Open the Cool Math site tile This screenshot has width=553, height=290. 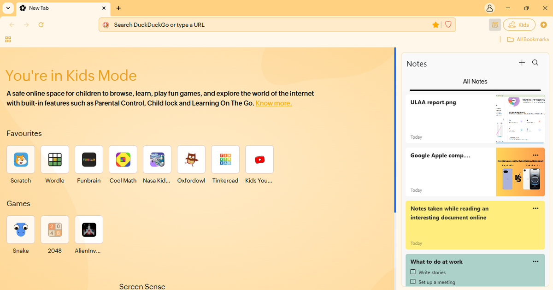(123, 160)
